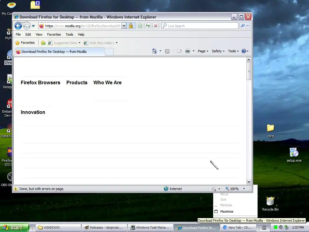Viewport: 309px width, 232px height.
Task: Click Internet security zone indicator
Action: click(x=173, y=189)
